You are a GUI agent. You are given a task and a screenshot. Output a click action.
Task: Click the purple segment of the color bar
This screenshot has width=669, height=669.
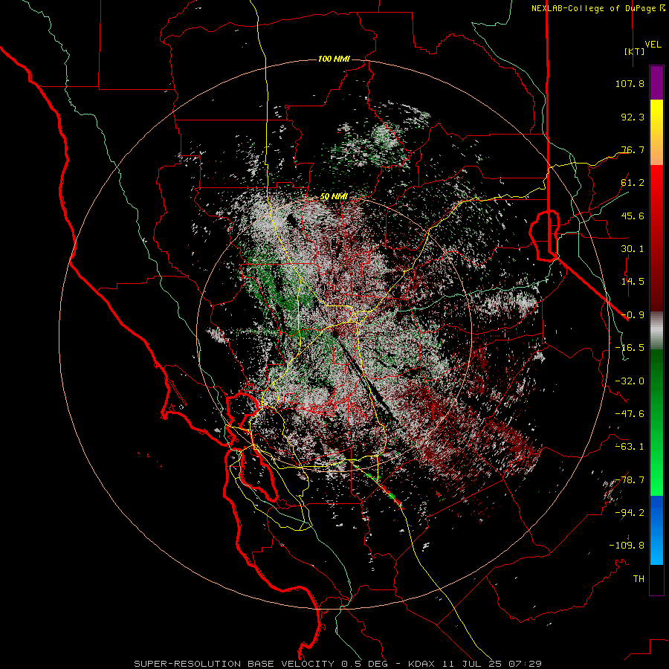click(x=656, y=83)
